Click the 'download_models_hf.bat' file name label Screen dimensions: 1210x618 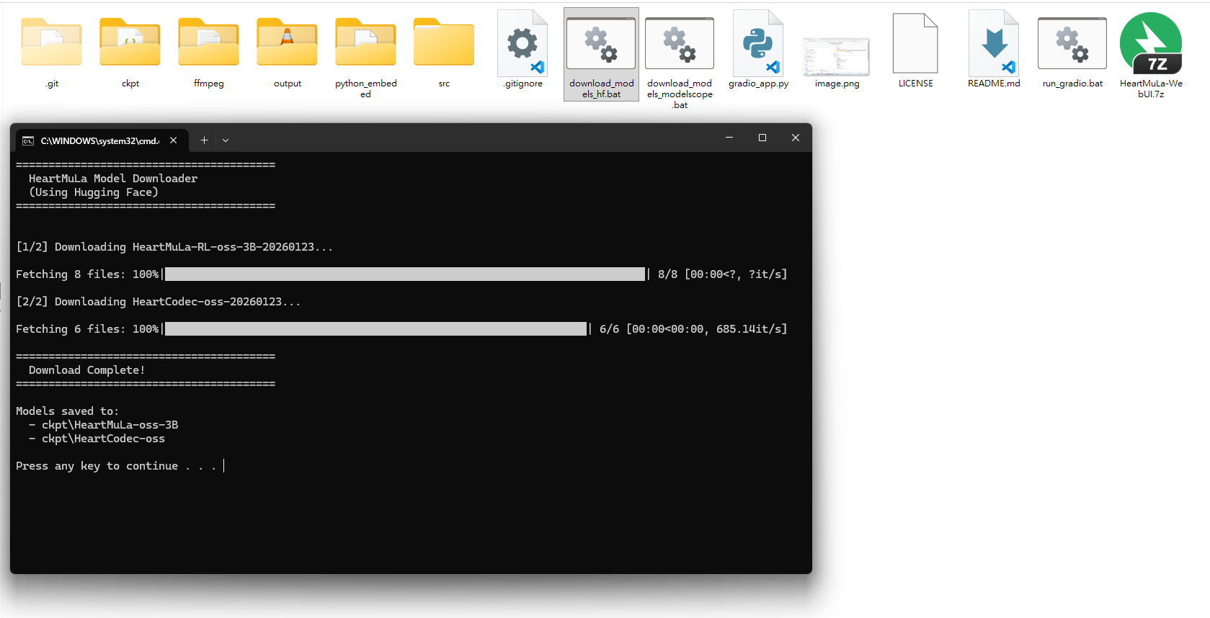click(602, 89)
